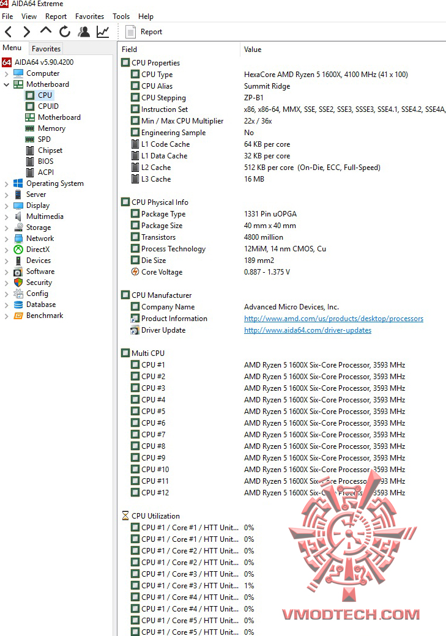
Task: Click the Back navigation arrow
Action: tap(8, 32)
